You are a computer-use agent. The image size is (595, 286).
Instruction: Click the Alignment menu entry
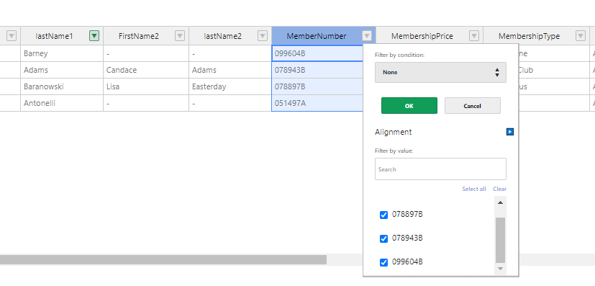click(393, 132)
